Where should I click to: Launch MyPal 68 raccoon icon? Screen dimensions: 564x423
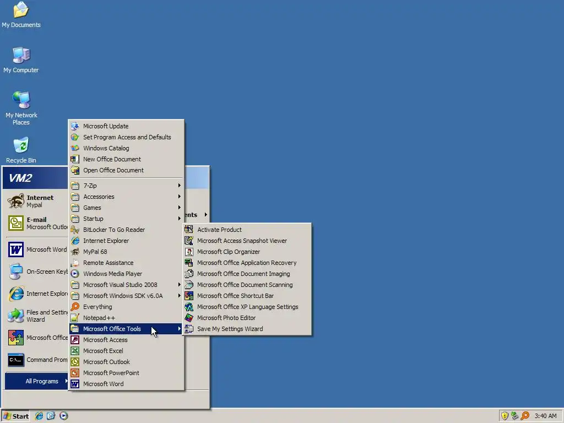point(75,252)
